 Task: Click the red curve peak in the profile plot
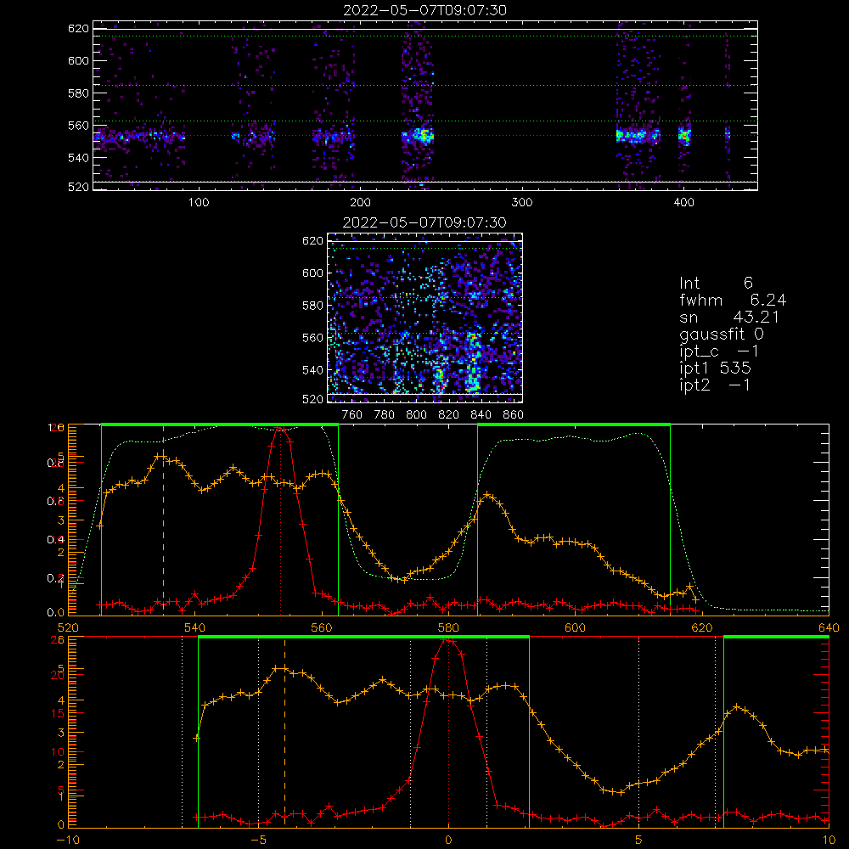pos(280,429)
